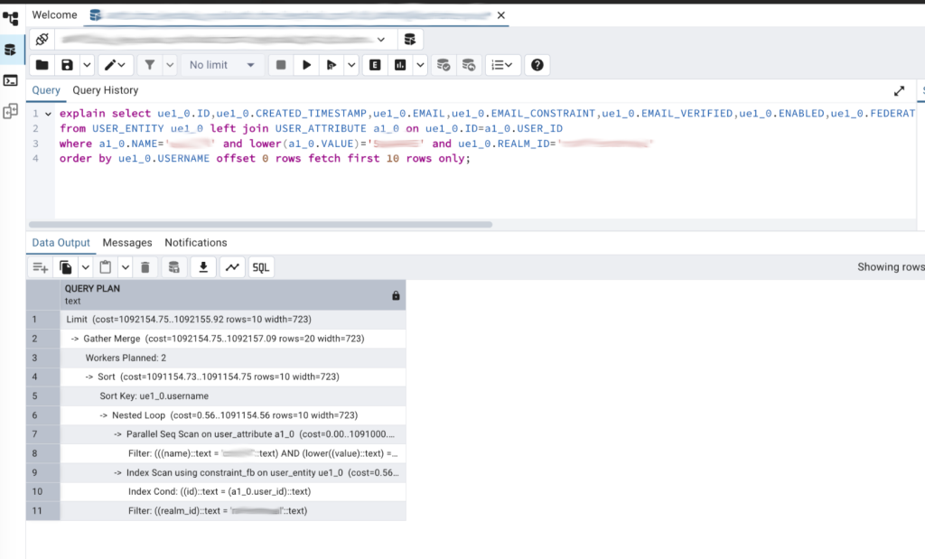The height and width of the screenshot is (559, 925).
Task: Stop the running query
Action: 281,65
